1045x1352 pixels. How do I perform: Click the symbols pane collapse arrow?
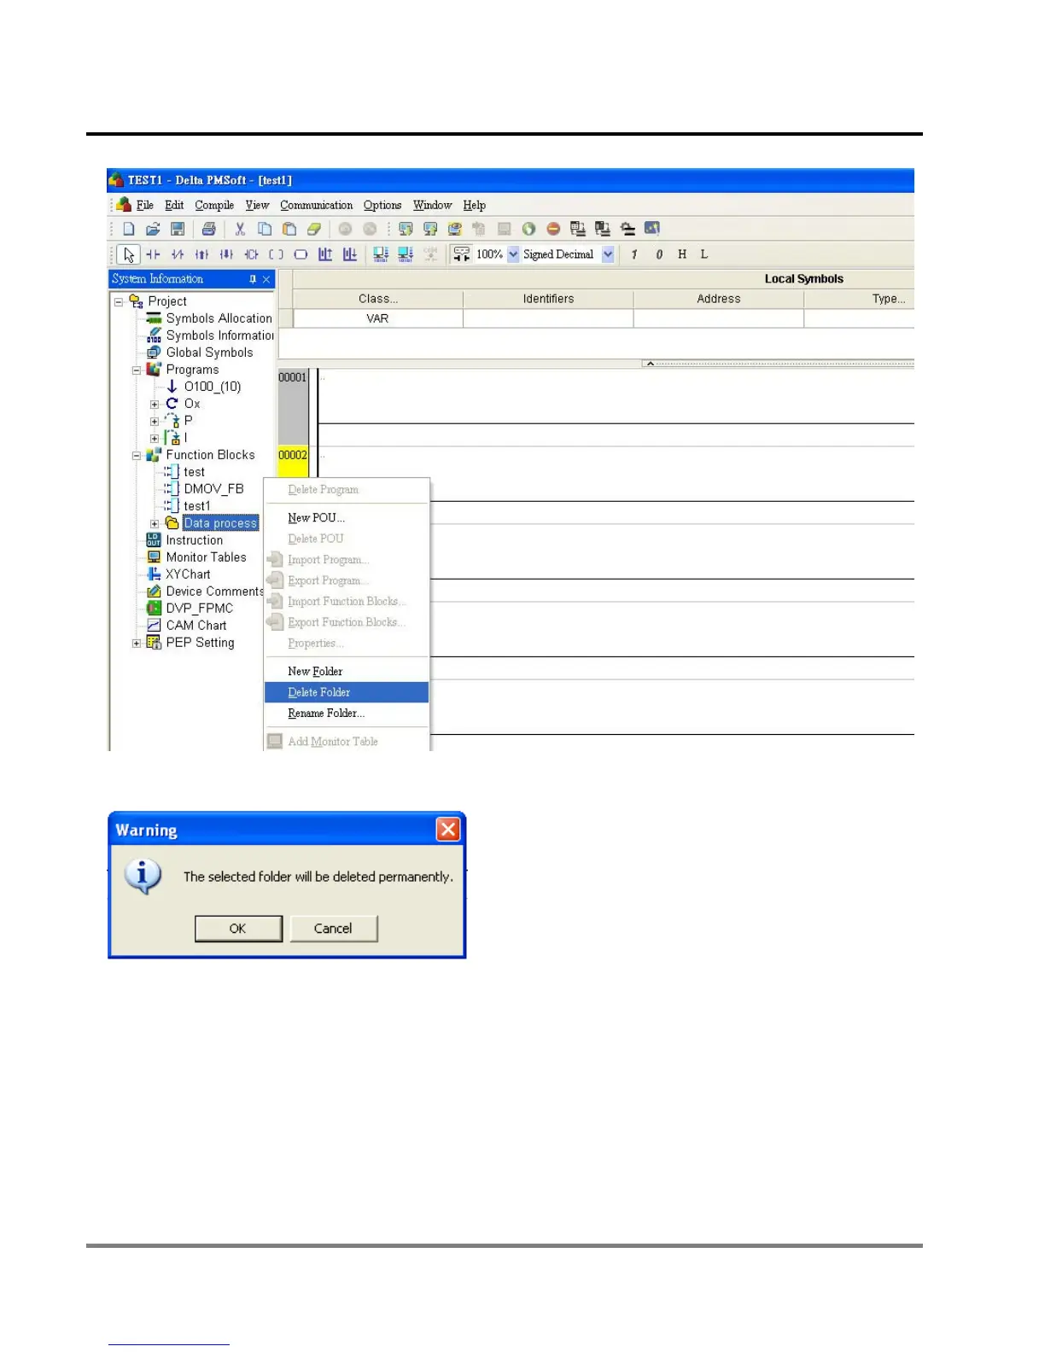tap(650, 364)
